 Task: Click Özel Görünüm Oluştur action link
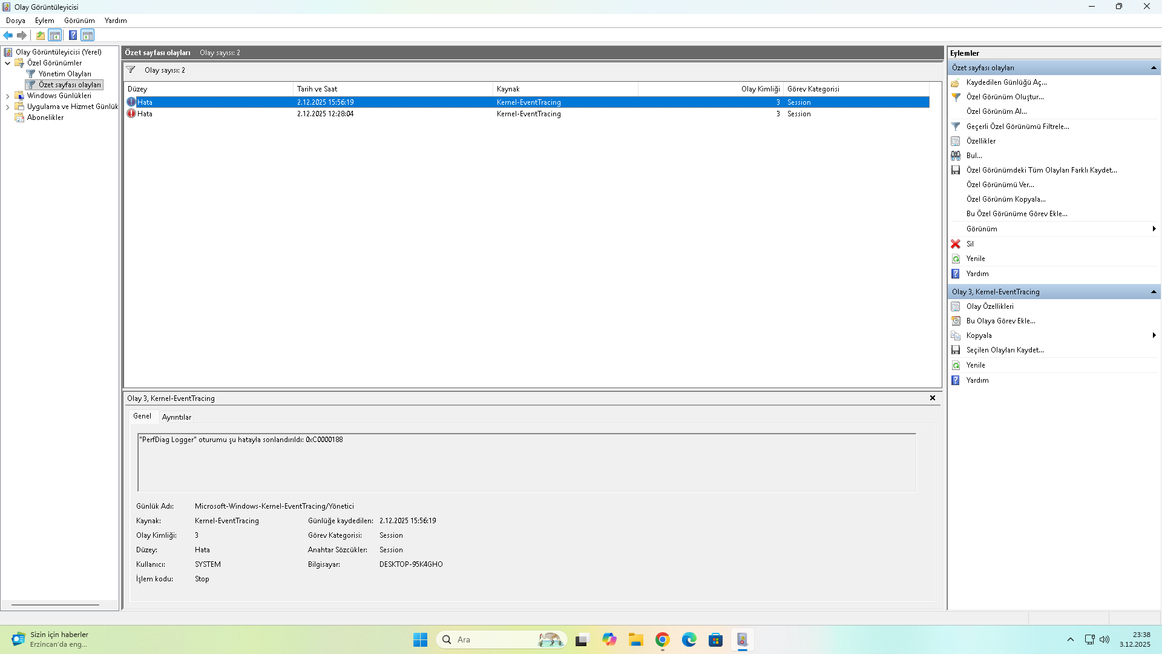1005,97
